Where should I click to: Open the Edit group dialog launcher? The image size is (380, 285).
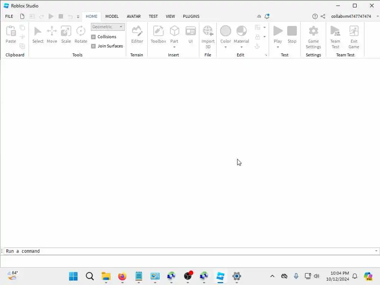tap(266, 55)
